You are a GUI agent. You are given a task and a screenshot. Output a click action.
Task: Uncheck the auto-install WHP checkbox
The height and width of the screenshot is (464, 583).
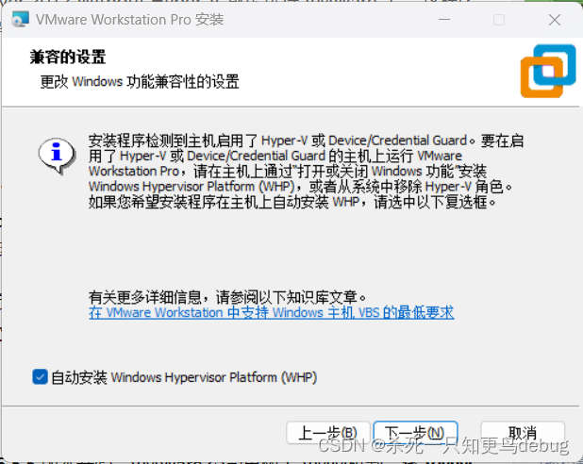(40, 376)
